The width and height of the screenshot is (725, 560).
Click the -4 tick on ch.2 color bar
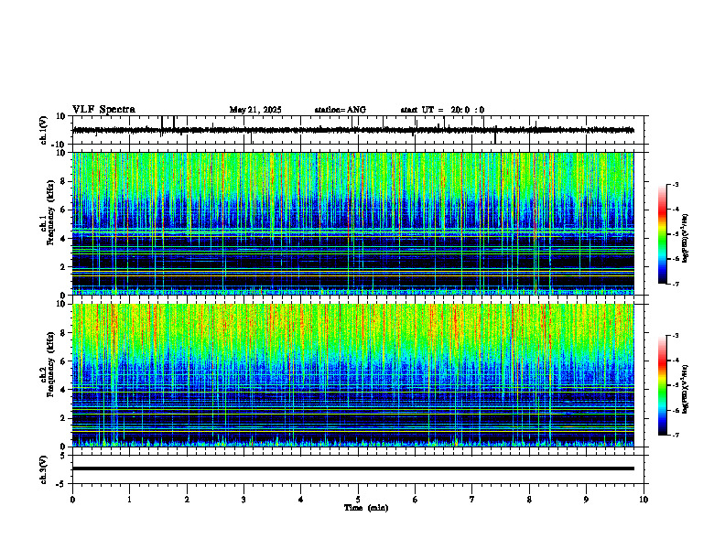point(675,361)
